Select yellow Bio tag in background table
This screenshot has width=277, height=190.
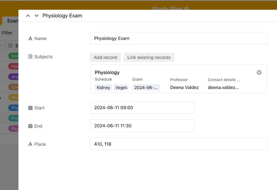pos(13,98)
